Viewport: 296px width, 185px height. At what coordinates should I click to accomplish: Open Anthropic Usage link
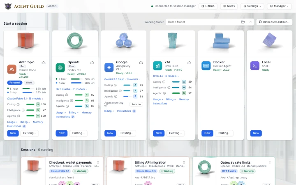(x=12, y=122)
